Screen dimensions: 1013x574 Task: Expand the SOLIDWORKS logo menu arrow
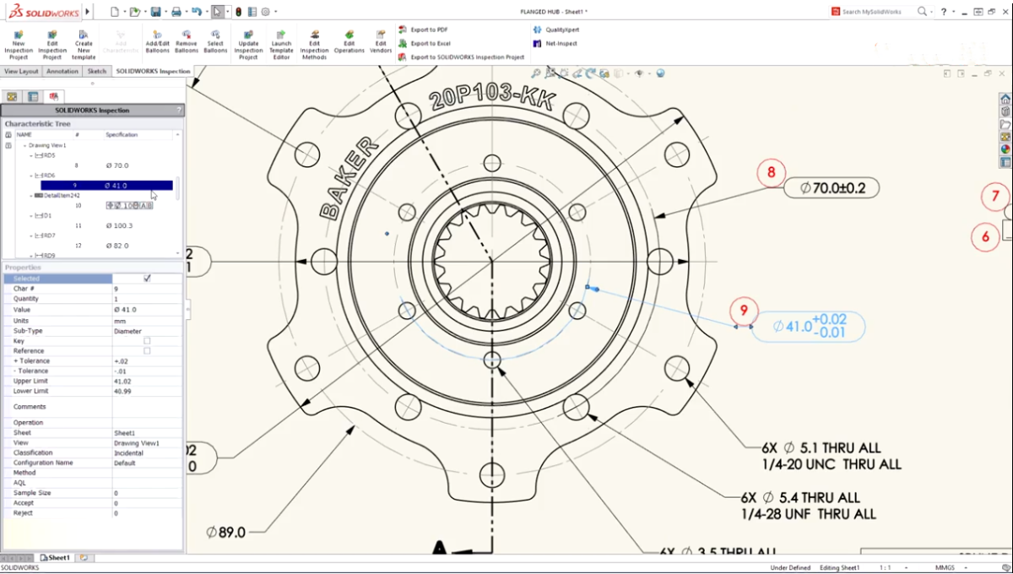pos(88,12)
